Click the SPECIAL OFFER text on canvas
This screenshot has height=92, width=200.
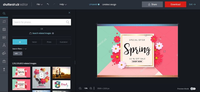click(x=137, y=40)
